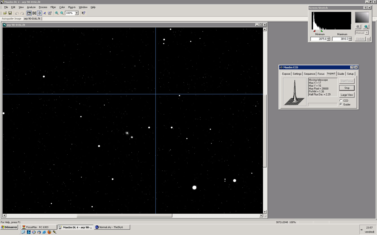The image size is (377, 235).
Task: Open the Color menu
Action: pos(62,7)
